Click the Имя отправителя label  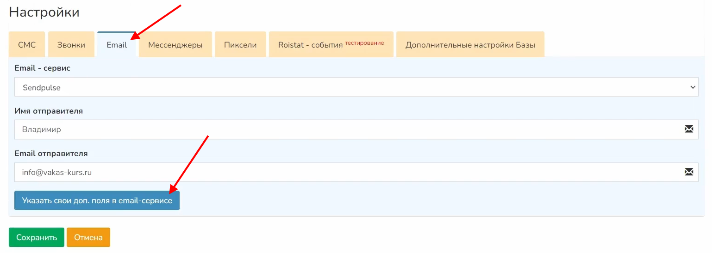pos(49,111)
